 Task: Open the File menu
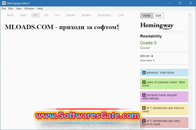4,8
